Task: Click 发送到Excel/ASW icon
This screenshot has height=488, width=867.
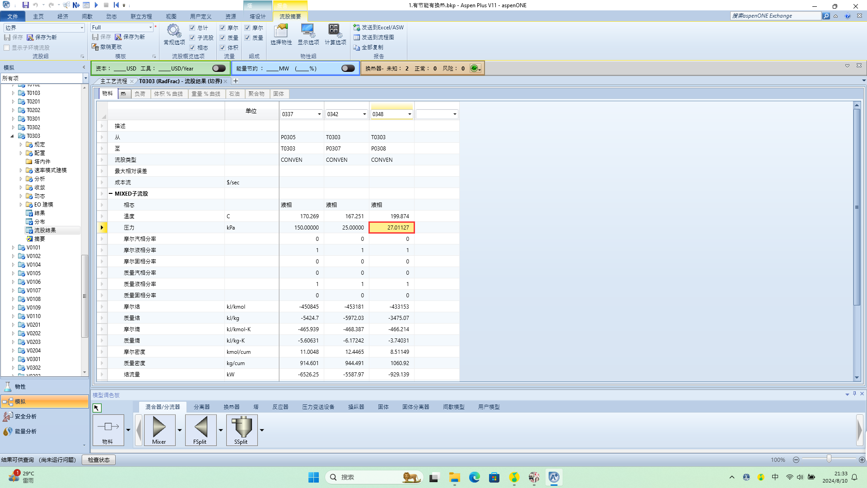Action: (x=357, y=28)
